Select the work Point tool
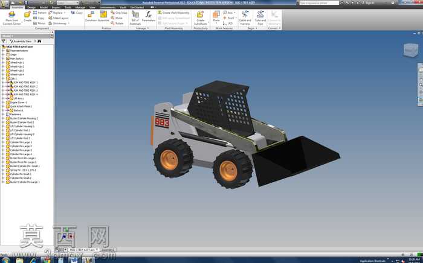 click(x=229, y=18)
